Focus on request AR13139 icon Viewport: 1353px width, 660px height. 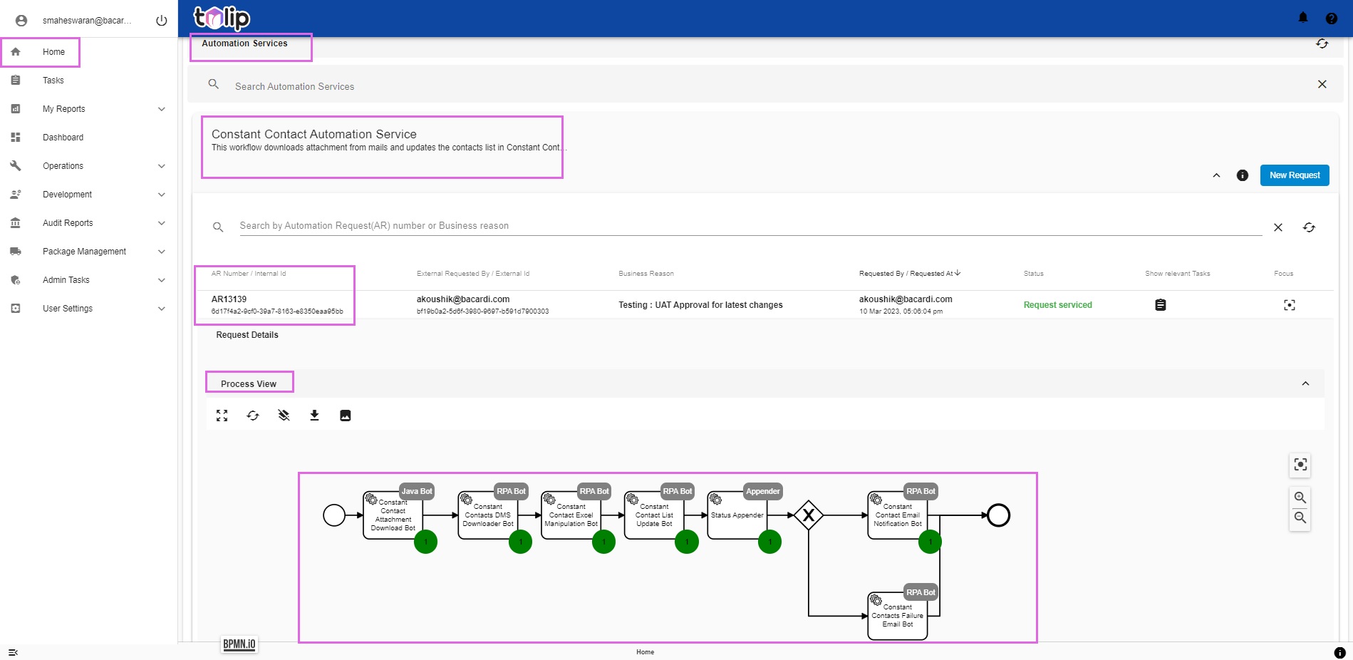pyautogui.click(x=1290, y=305)
